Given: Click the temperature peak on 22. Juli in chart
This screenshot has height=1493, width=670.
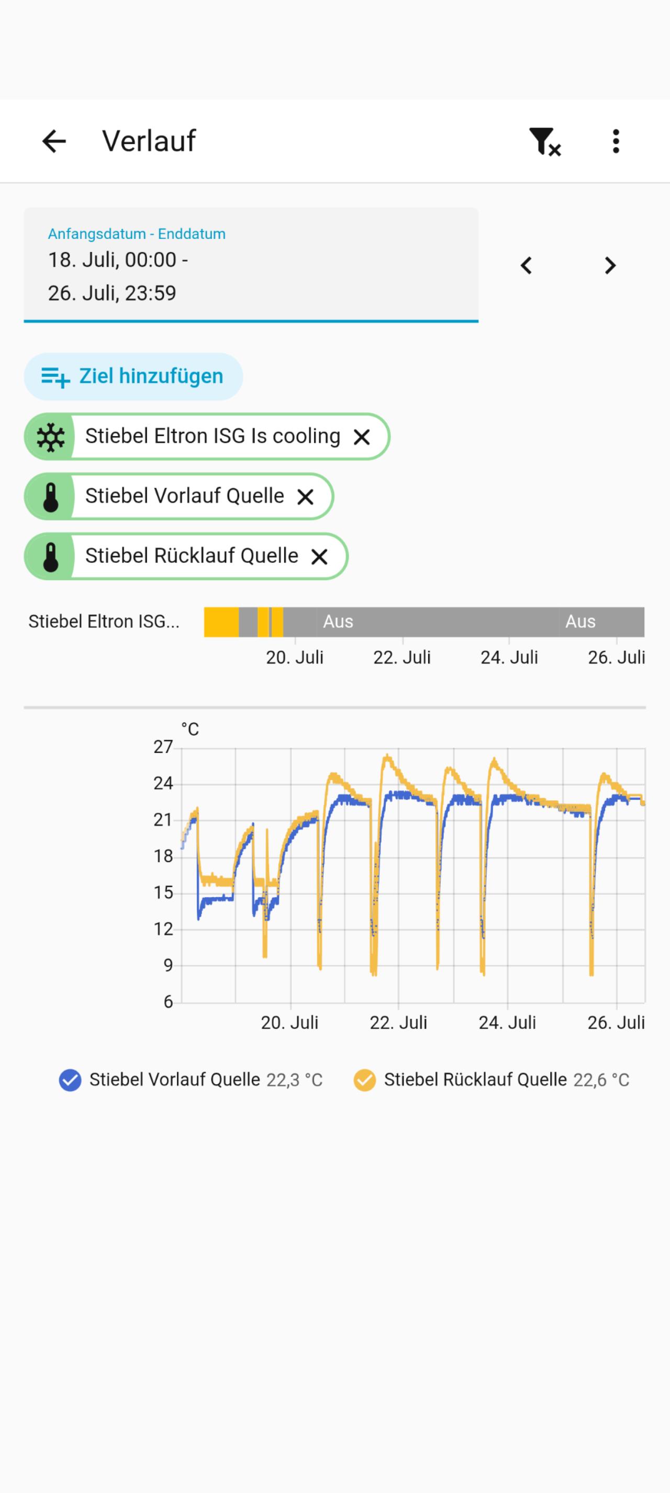Looking at the screenshot, I should pos(387,755).
